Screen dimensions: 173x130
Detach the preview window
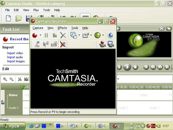pos(169,29)
